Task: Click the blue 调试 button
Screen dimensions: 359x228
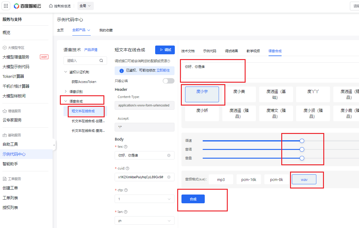Action: point(165,50)
